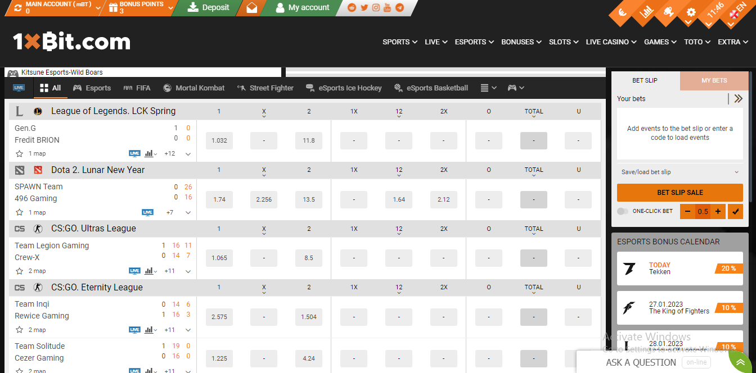
Task: Toggle the One-Click Bet switch
Action: tap(623, 211)
